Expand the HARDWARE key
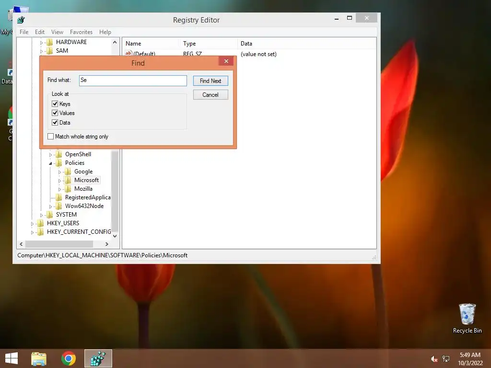The width and height of the screenshot is (491, 368). click(41, 43)
